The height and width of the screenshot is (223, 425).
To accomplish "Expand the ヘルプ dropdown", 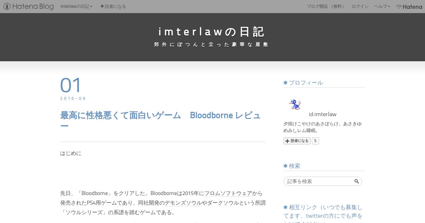I will [382, 6].
